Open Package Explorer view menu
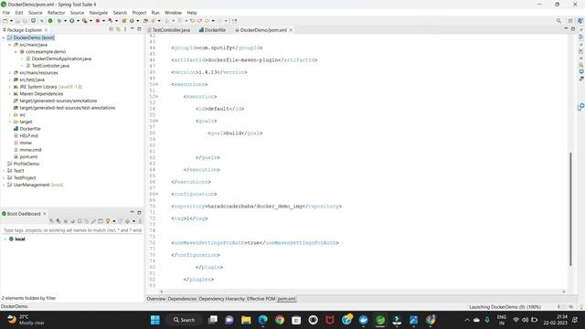 (x=125, y=29)
